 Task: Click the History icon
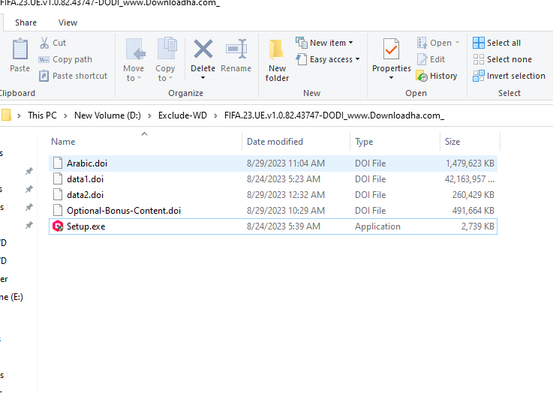click(422, 76)
